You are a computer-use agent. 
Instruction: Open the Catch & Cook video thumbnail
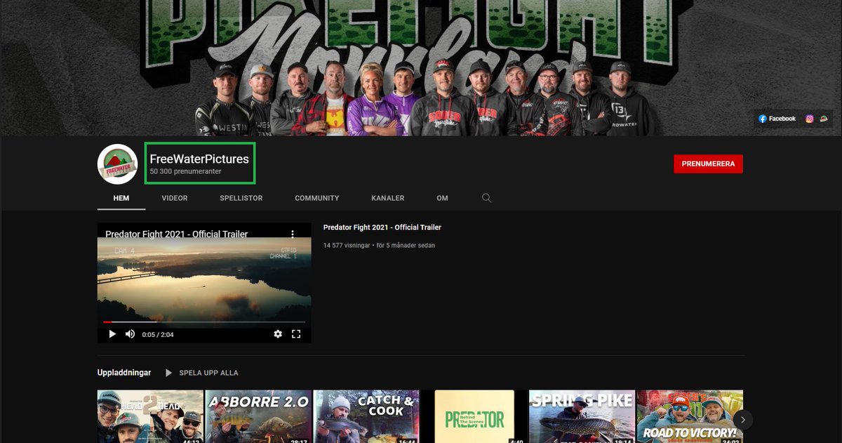[x=366, y=417]
